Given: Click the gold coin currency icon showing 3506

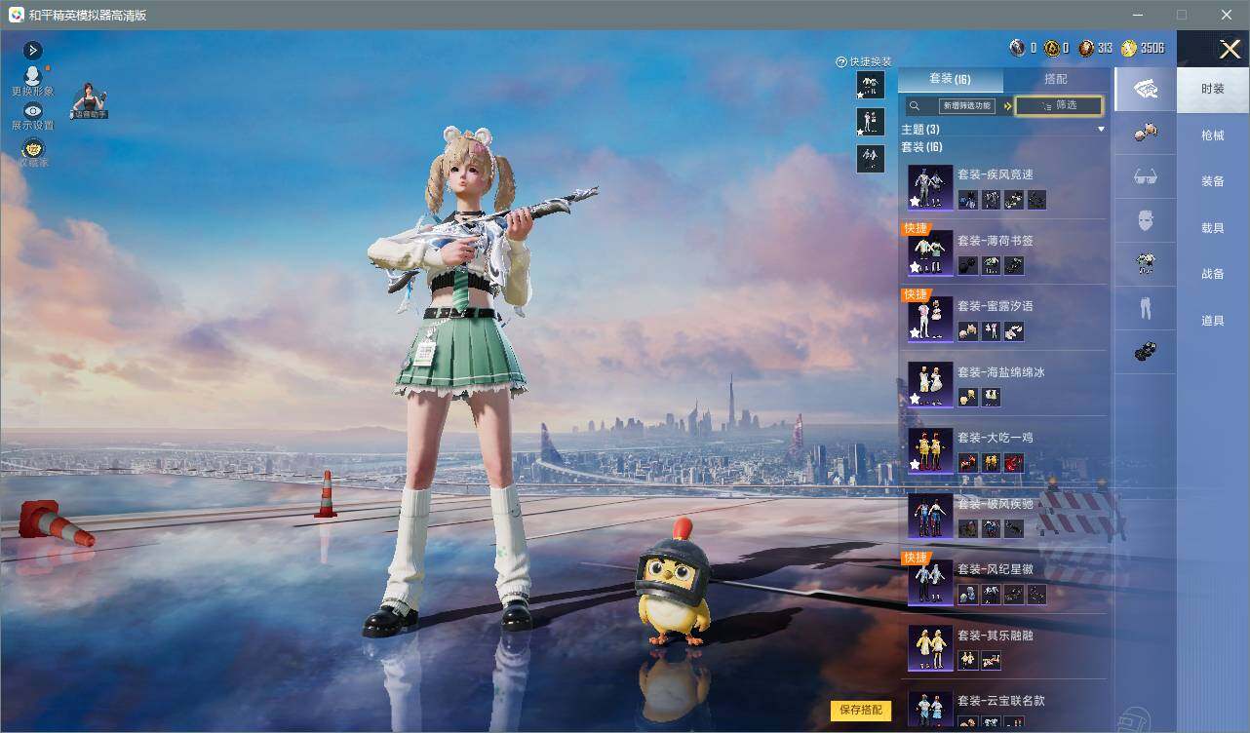Looking at the screenshot, I should tap(1129, 49).
